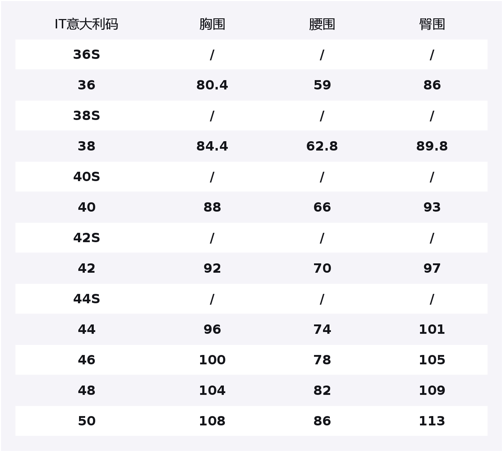
Task: Click the 82 waist value
Action: tap(322, 391)
